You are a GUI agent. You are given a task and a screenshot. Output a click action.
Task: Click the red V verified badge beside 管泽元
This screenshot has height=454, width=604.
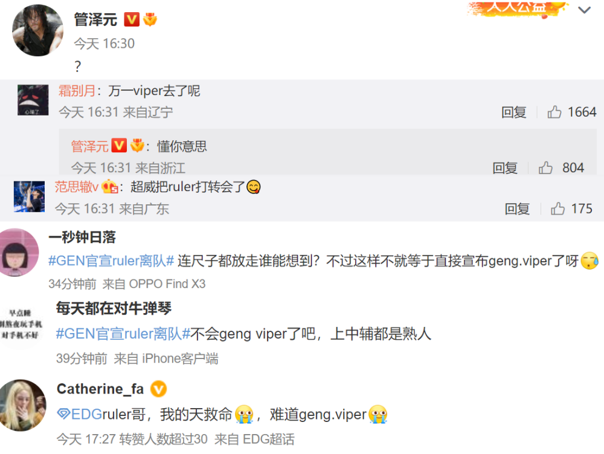pyautogui.click(x=131, y=19)
